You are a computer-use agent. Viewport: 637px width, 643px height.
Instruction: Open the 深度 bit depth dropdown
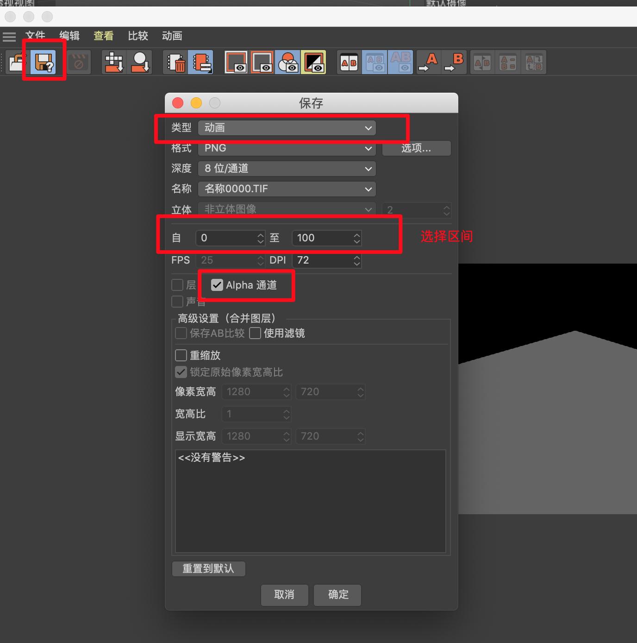click(x=287, y=169)
